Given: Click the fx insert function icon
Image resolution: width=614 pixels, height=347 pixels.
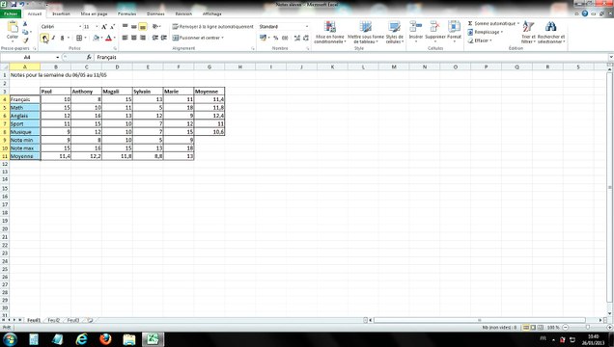Looking at the screenshot, I should (89, 57).
